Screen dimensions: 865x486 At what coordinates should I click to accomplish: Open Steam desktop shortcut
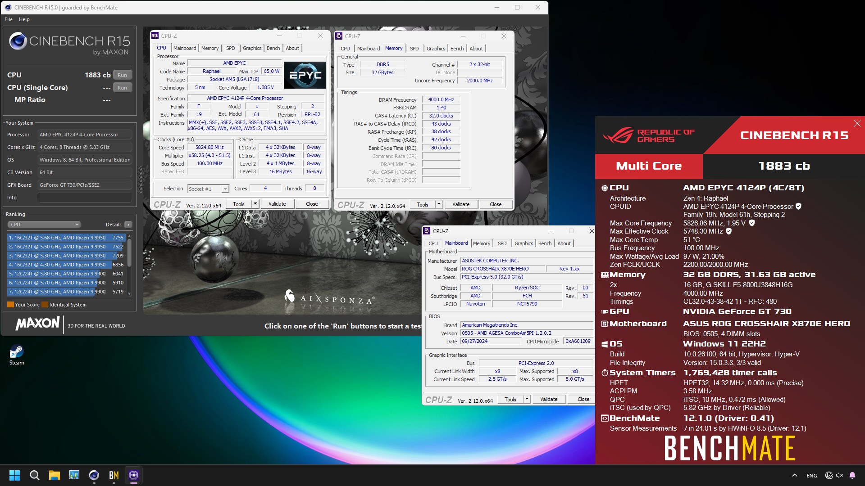(x=17, y=355)
